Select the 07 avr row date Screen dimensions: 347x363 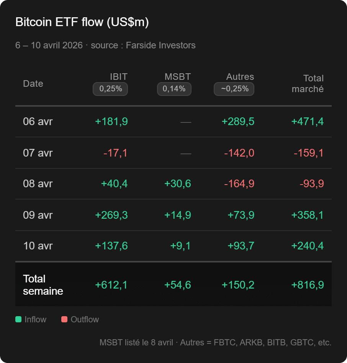38,153
